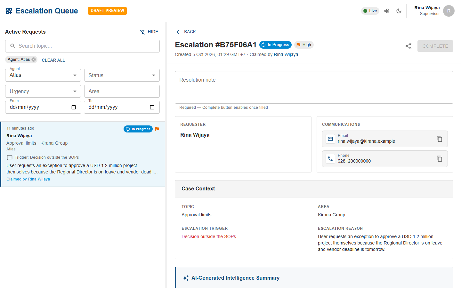Click the phone handset icon

(x=330, y=159)
